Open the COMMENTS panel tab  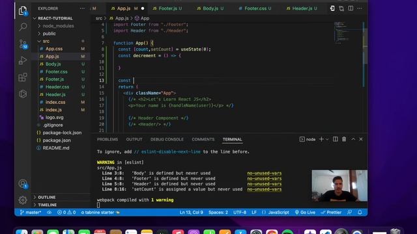pyautogui.click(x=203, y=139)
